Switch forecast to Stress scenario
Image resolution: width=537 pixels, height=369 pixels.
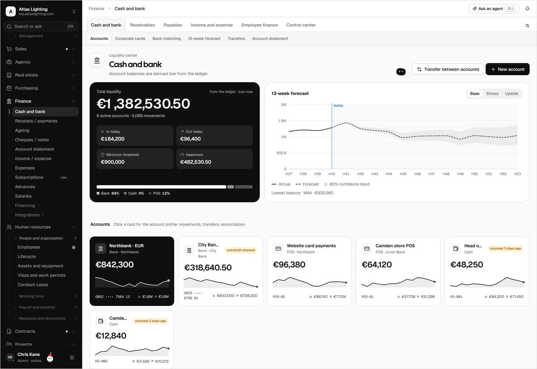pos(492,94)
